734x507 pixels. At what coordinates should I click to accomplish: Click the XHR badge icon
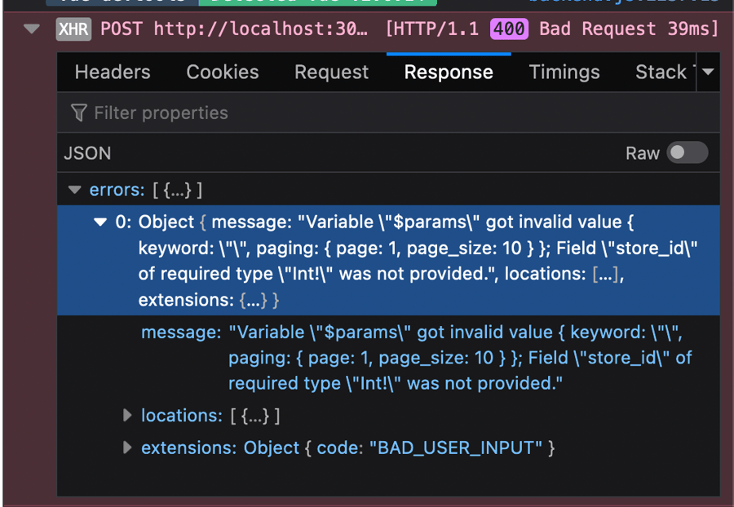point(73,29)
